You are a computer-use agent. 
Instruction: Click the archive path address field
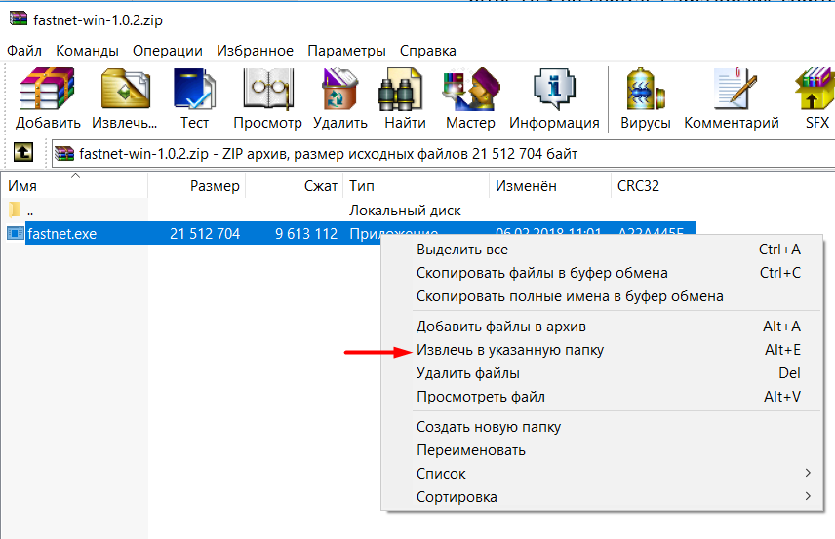click(x=443, y=154)
